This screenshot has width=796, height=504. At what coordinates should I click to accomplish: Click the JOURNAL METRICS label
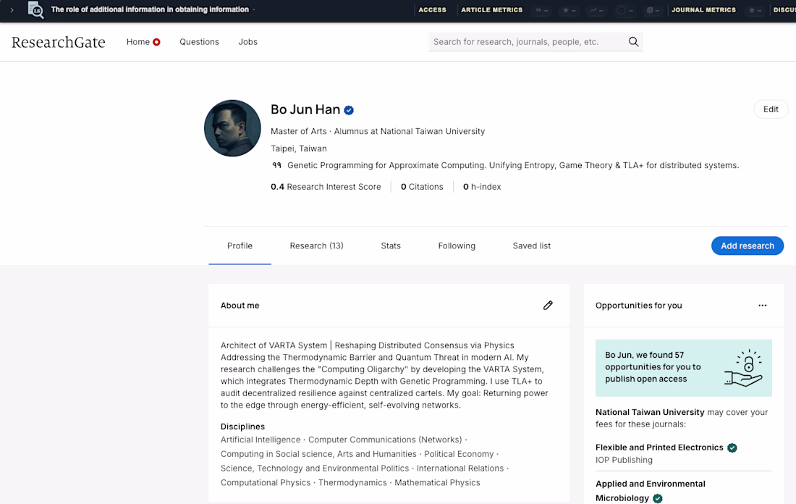coord(703,9)
